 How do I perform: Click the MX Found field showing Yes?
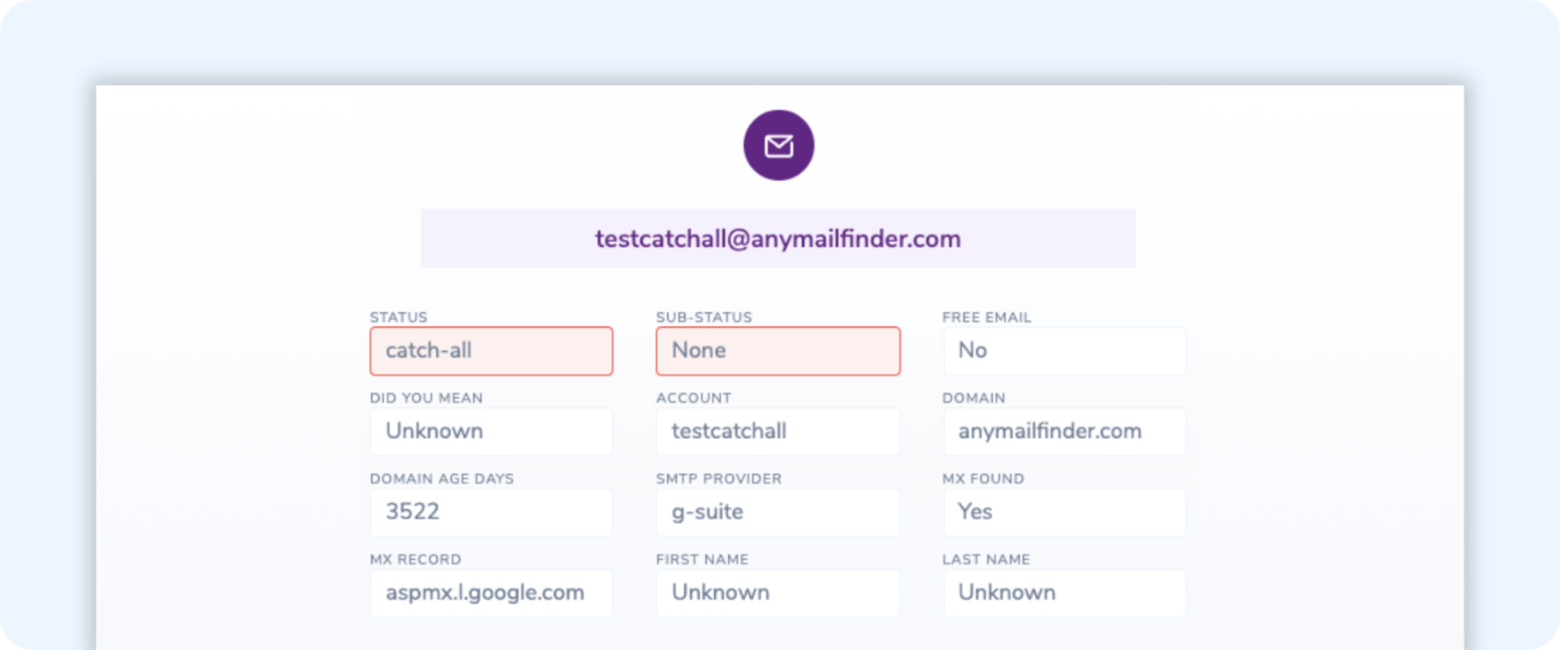point(1064,512)
